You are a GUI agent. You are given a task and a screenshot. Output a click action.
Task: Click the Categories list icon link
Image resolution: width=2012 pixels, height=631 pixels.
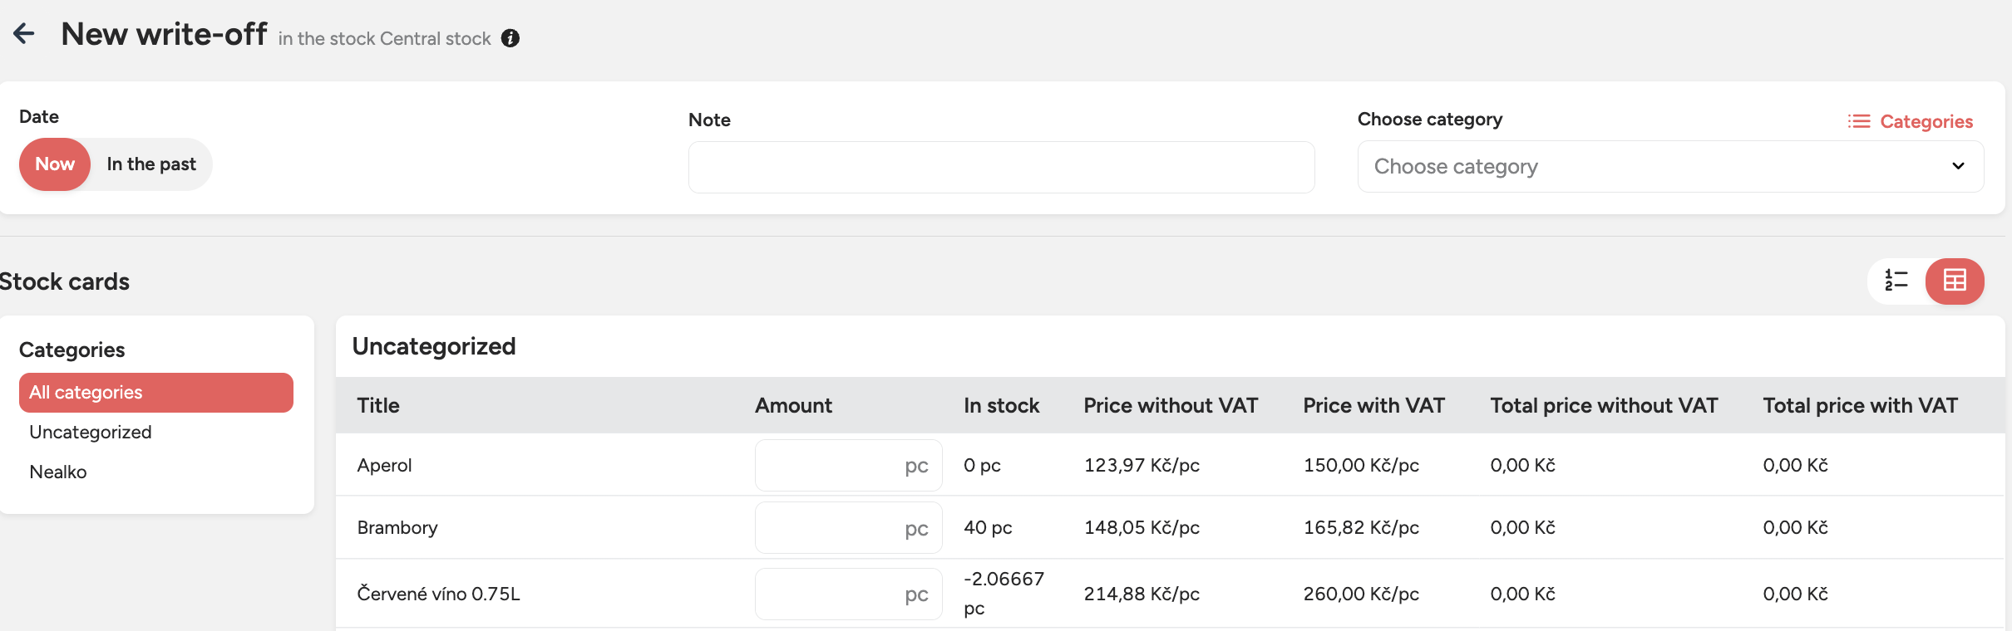1910,121
